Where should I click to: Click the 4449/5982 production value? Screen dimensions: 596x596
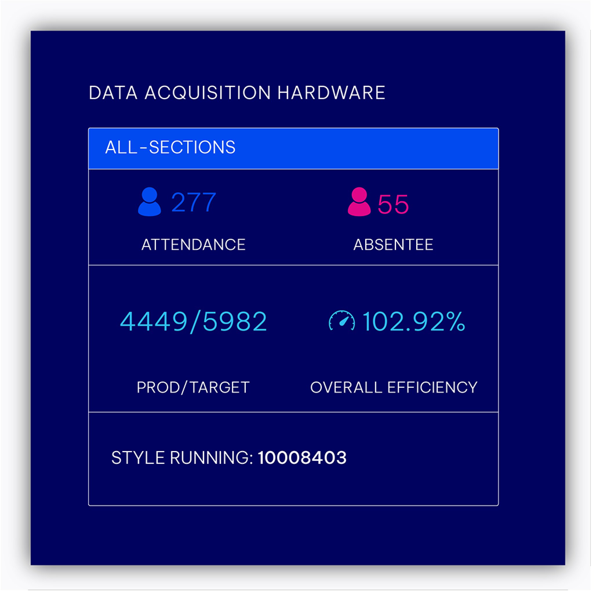pos(193,321)
